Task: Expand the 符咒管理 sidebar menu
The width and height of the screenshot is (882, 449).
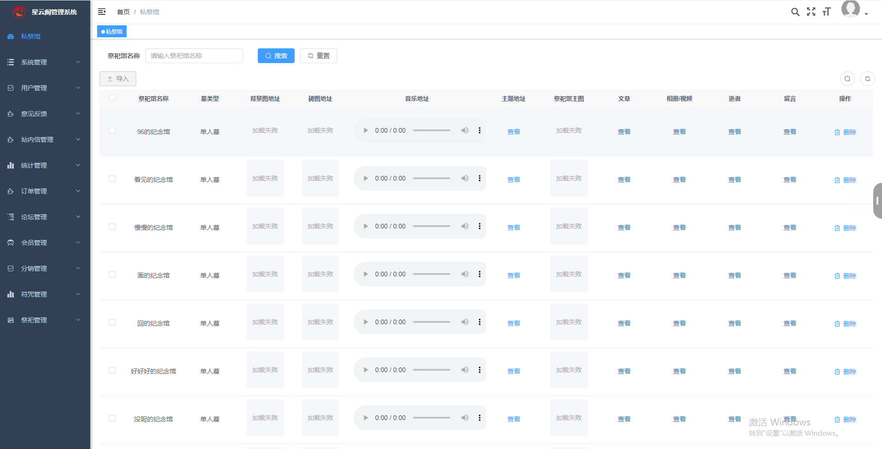Action: click(45, 294)
